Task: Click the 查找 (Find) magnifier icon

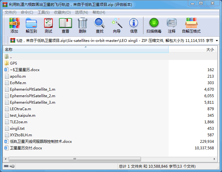Action: click(99, 23)
